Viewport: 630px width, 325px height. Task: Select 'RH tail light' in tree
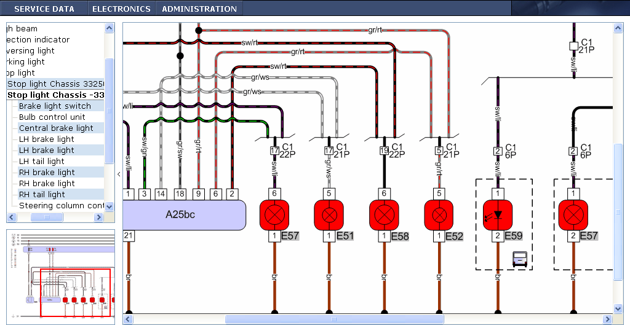[42, 194]
